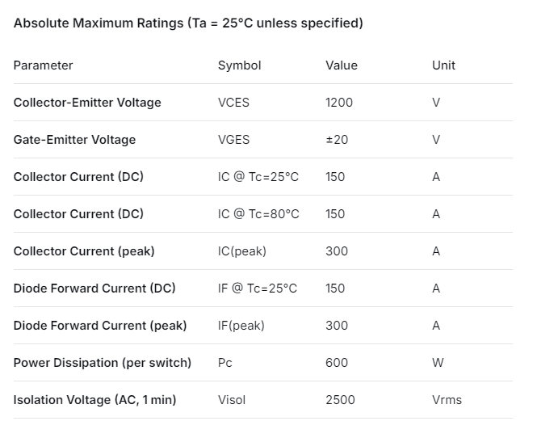Select the Collector-Emitter Voltage row label
The width and height of the screenshot is (558, 438).
coord(87,103)
